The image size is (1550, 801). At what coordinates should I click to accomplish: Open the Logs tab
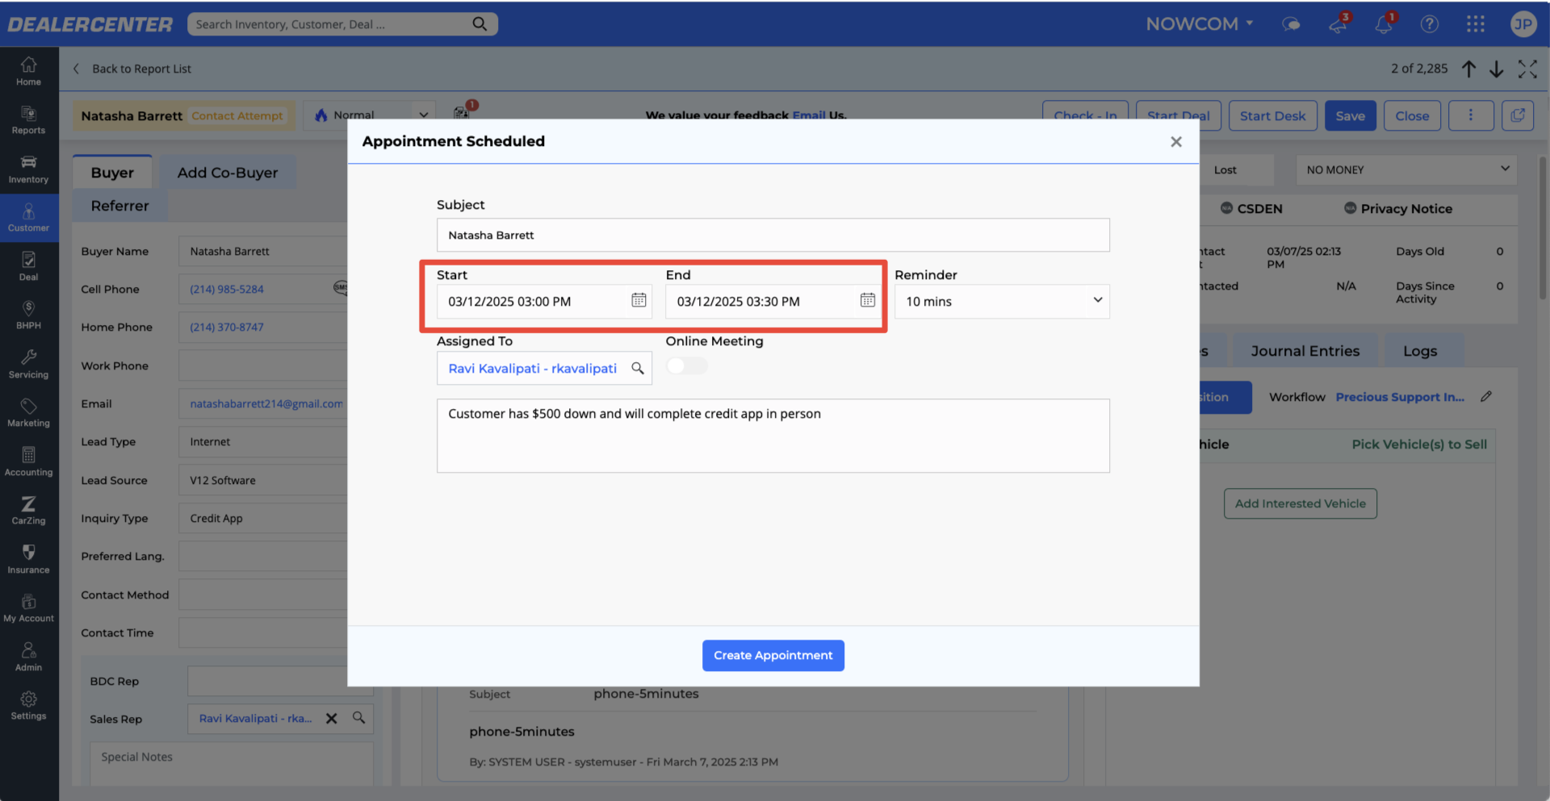tap(1420, 351)
